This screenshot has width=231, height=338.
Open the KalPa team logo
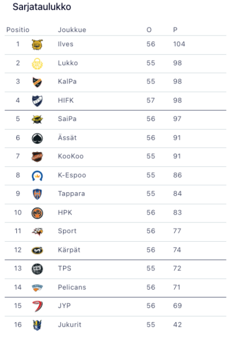[x=37, y=82]
